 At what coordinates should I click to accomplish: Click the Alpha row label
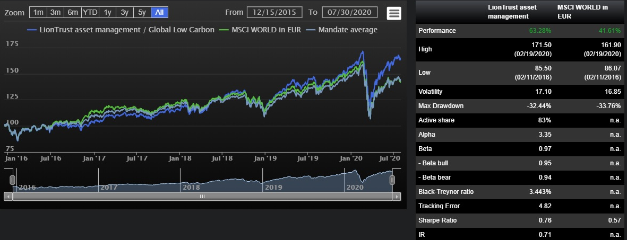pos(427,135)
